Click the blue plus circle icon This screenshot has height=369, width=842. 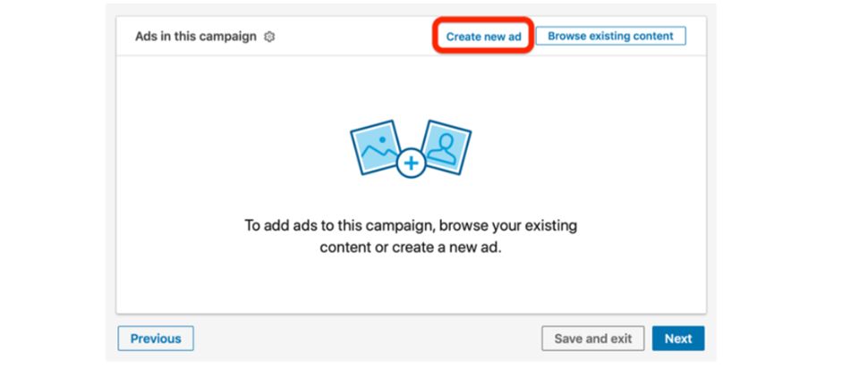coord(411,164)
